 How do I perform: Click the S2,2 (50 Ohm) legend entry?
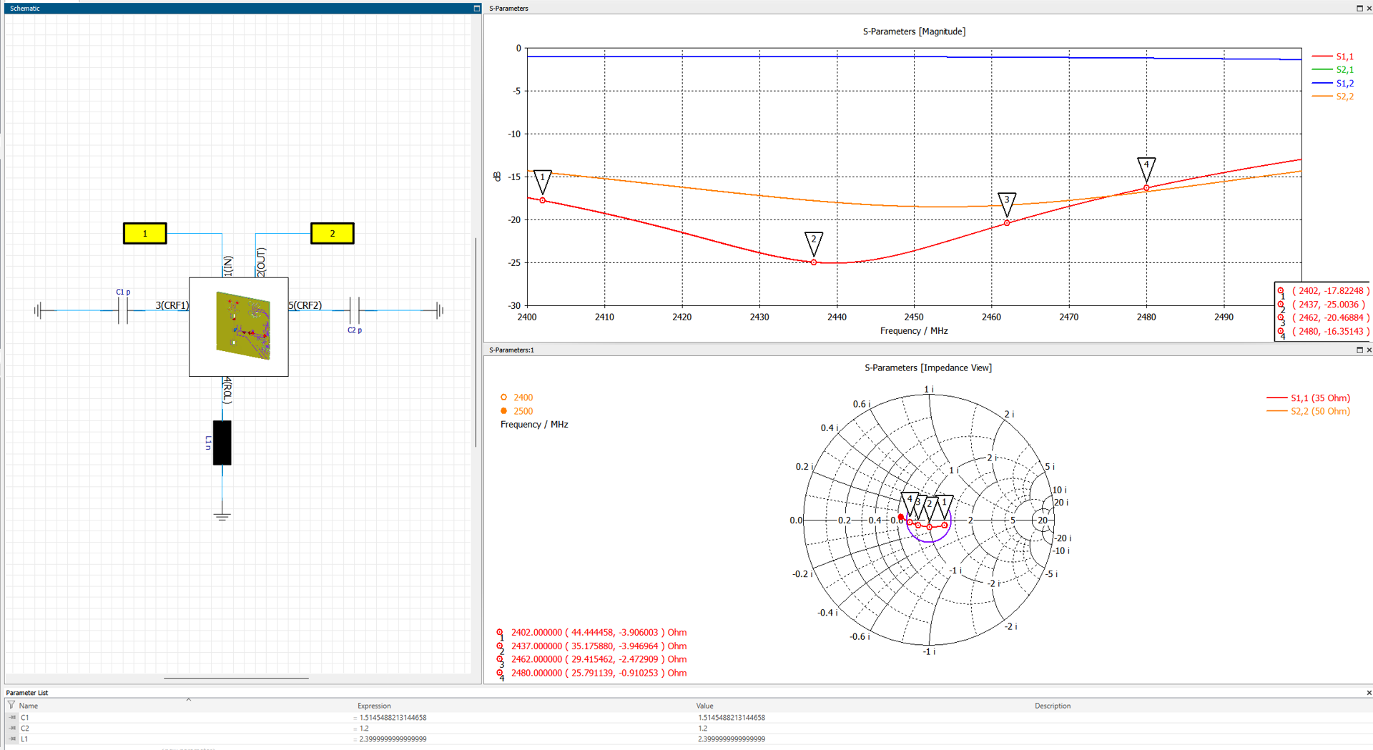(1308, 411)
